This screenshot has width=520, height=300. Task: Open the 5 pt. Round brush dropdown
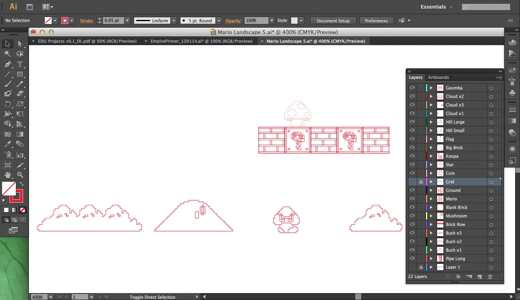tap(219, 20)
